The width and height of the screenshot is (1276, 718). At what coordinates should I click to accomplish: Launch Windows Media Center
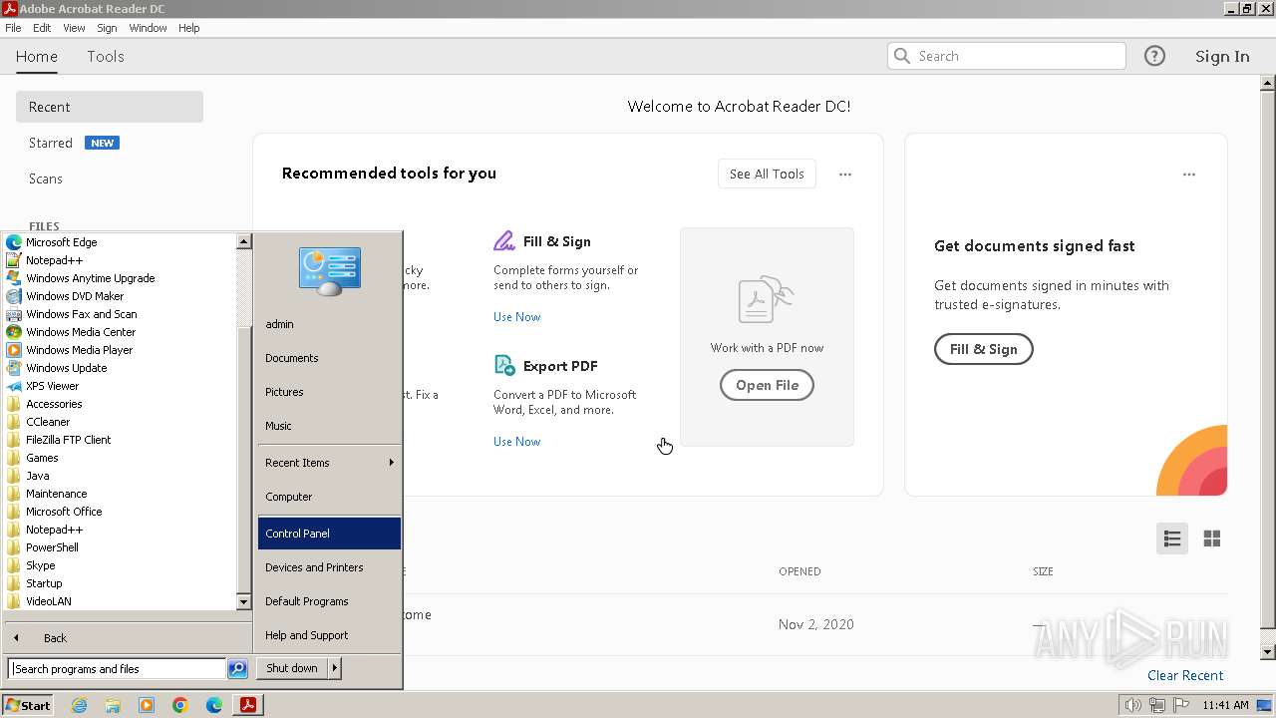[x=81, y=332]
